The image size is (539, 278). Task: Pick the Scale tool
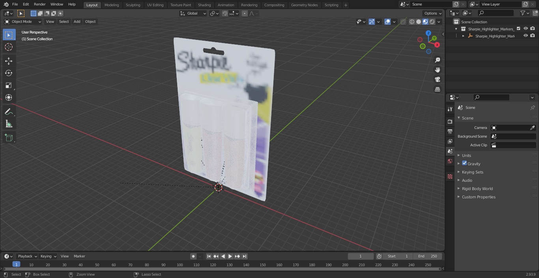(9, 85)
